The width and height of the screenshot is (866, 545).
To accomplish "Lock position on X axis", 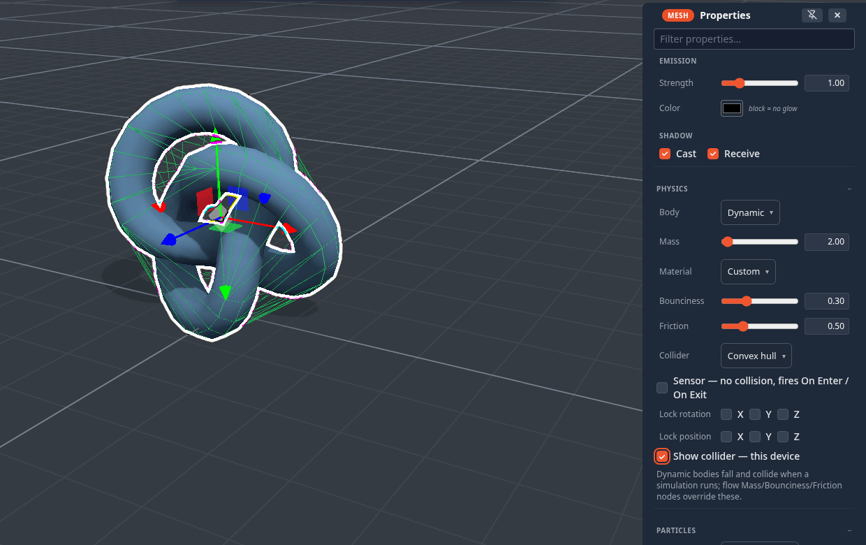I will (726, 437).
